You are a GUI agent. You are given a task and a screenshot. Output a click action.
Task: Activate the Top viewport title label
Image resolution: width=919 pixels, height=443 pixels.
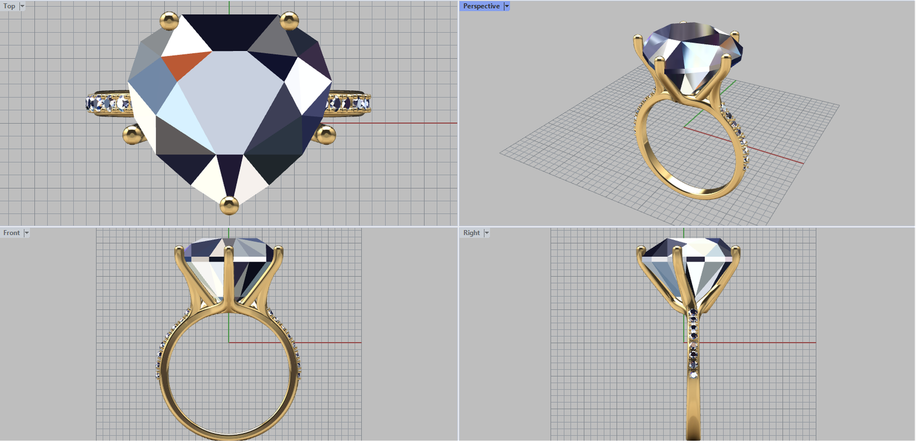click(x=9, y=6)
